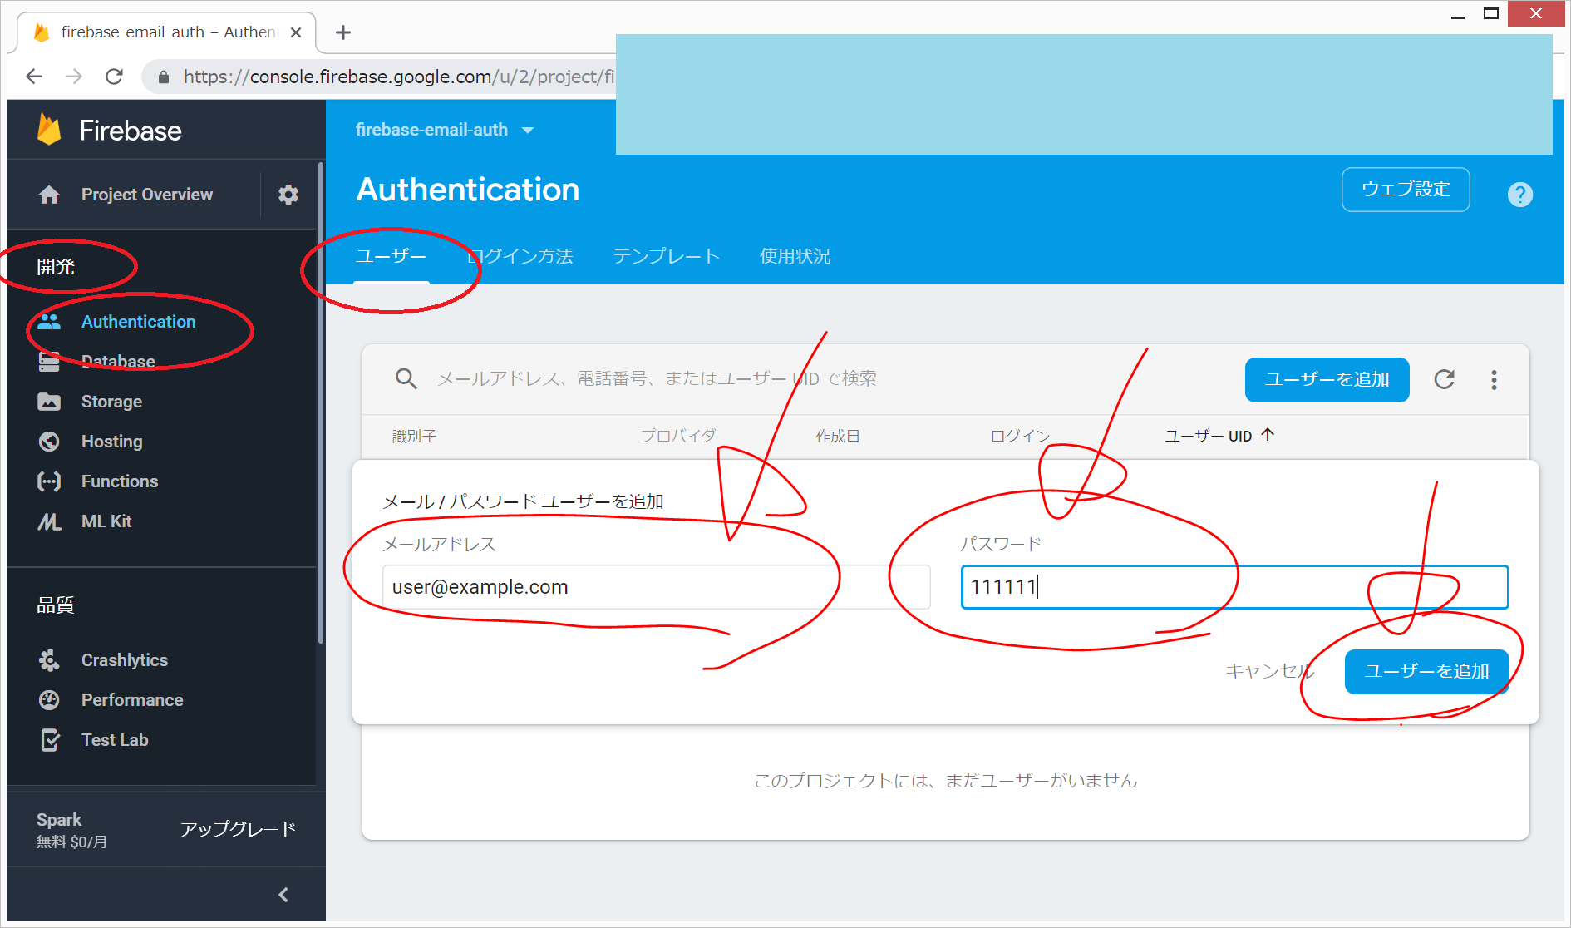1571x928 pixels.
Task: Submit the form with ユーザーを追加 button
Action: pos(1426,671)
